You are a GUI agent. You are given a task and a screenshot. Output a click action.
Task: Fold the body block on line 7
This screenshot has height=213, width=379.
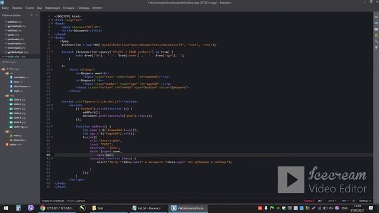[x=52, y=38]
